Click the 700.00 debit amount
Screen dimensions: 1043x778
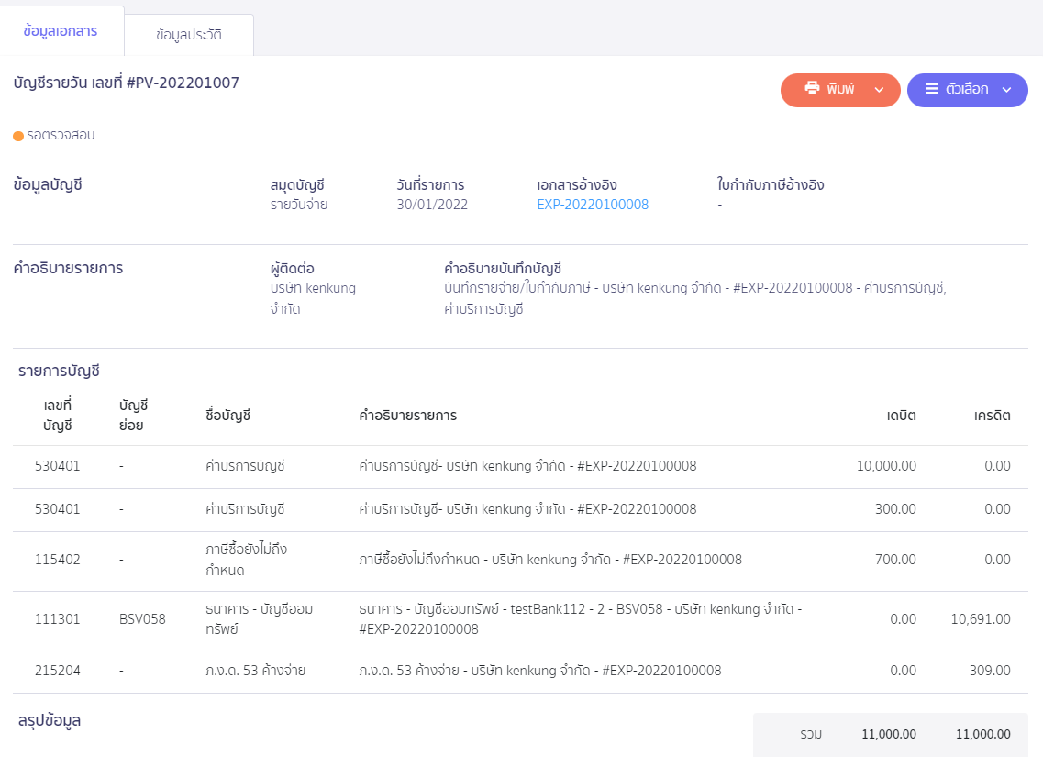point(895,560)
